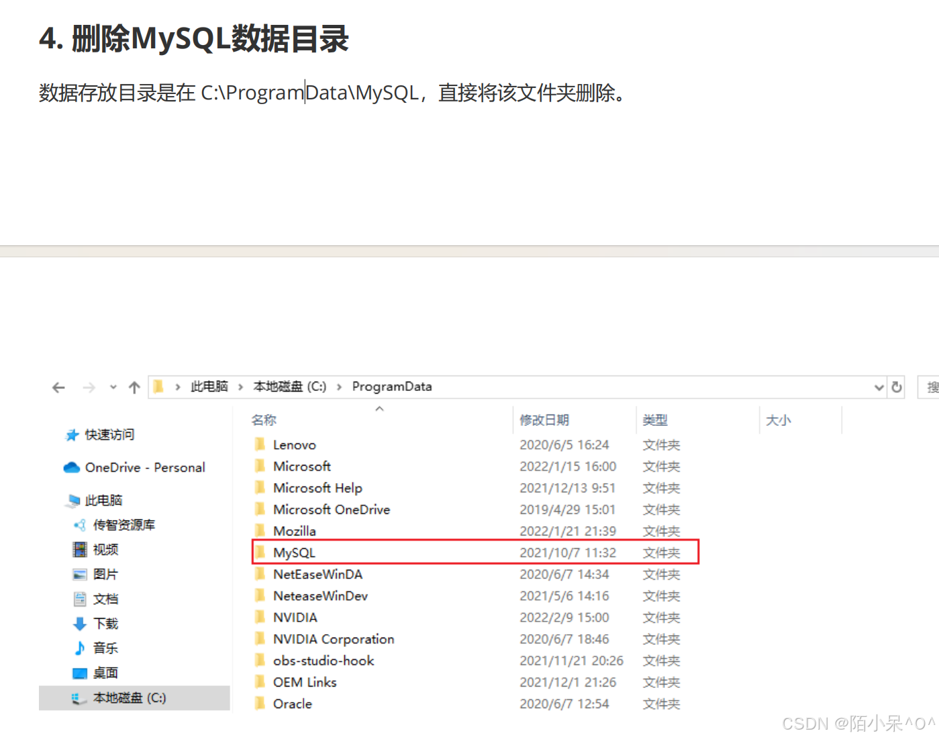The image size is (939, 739).
Task: Select the NVIDIA Corporation folder icon
Action: point(260,639)
